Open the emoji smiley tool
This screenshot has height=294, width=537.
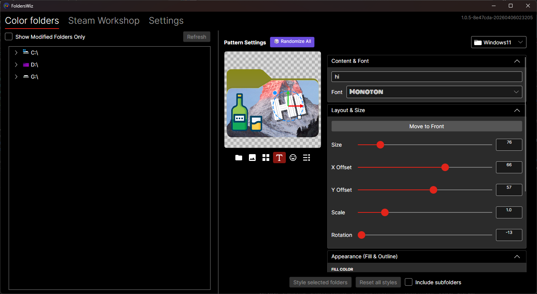pos(293,158)
